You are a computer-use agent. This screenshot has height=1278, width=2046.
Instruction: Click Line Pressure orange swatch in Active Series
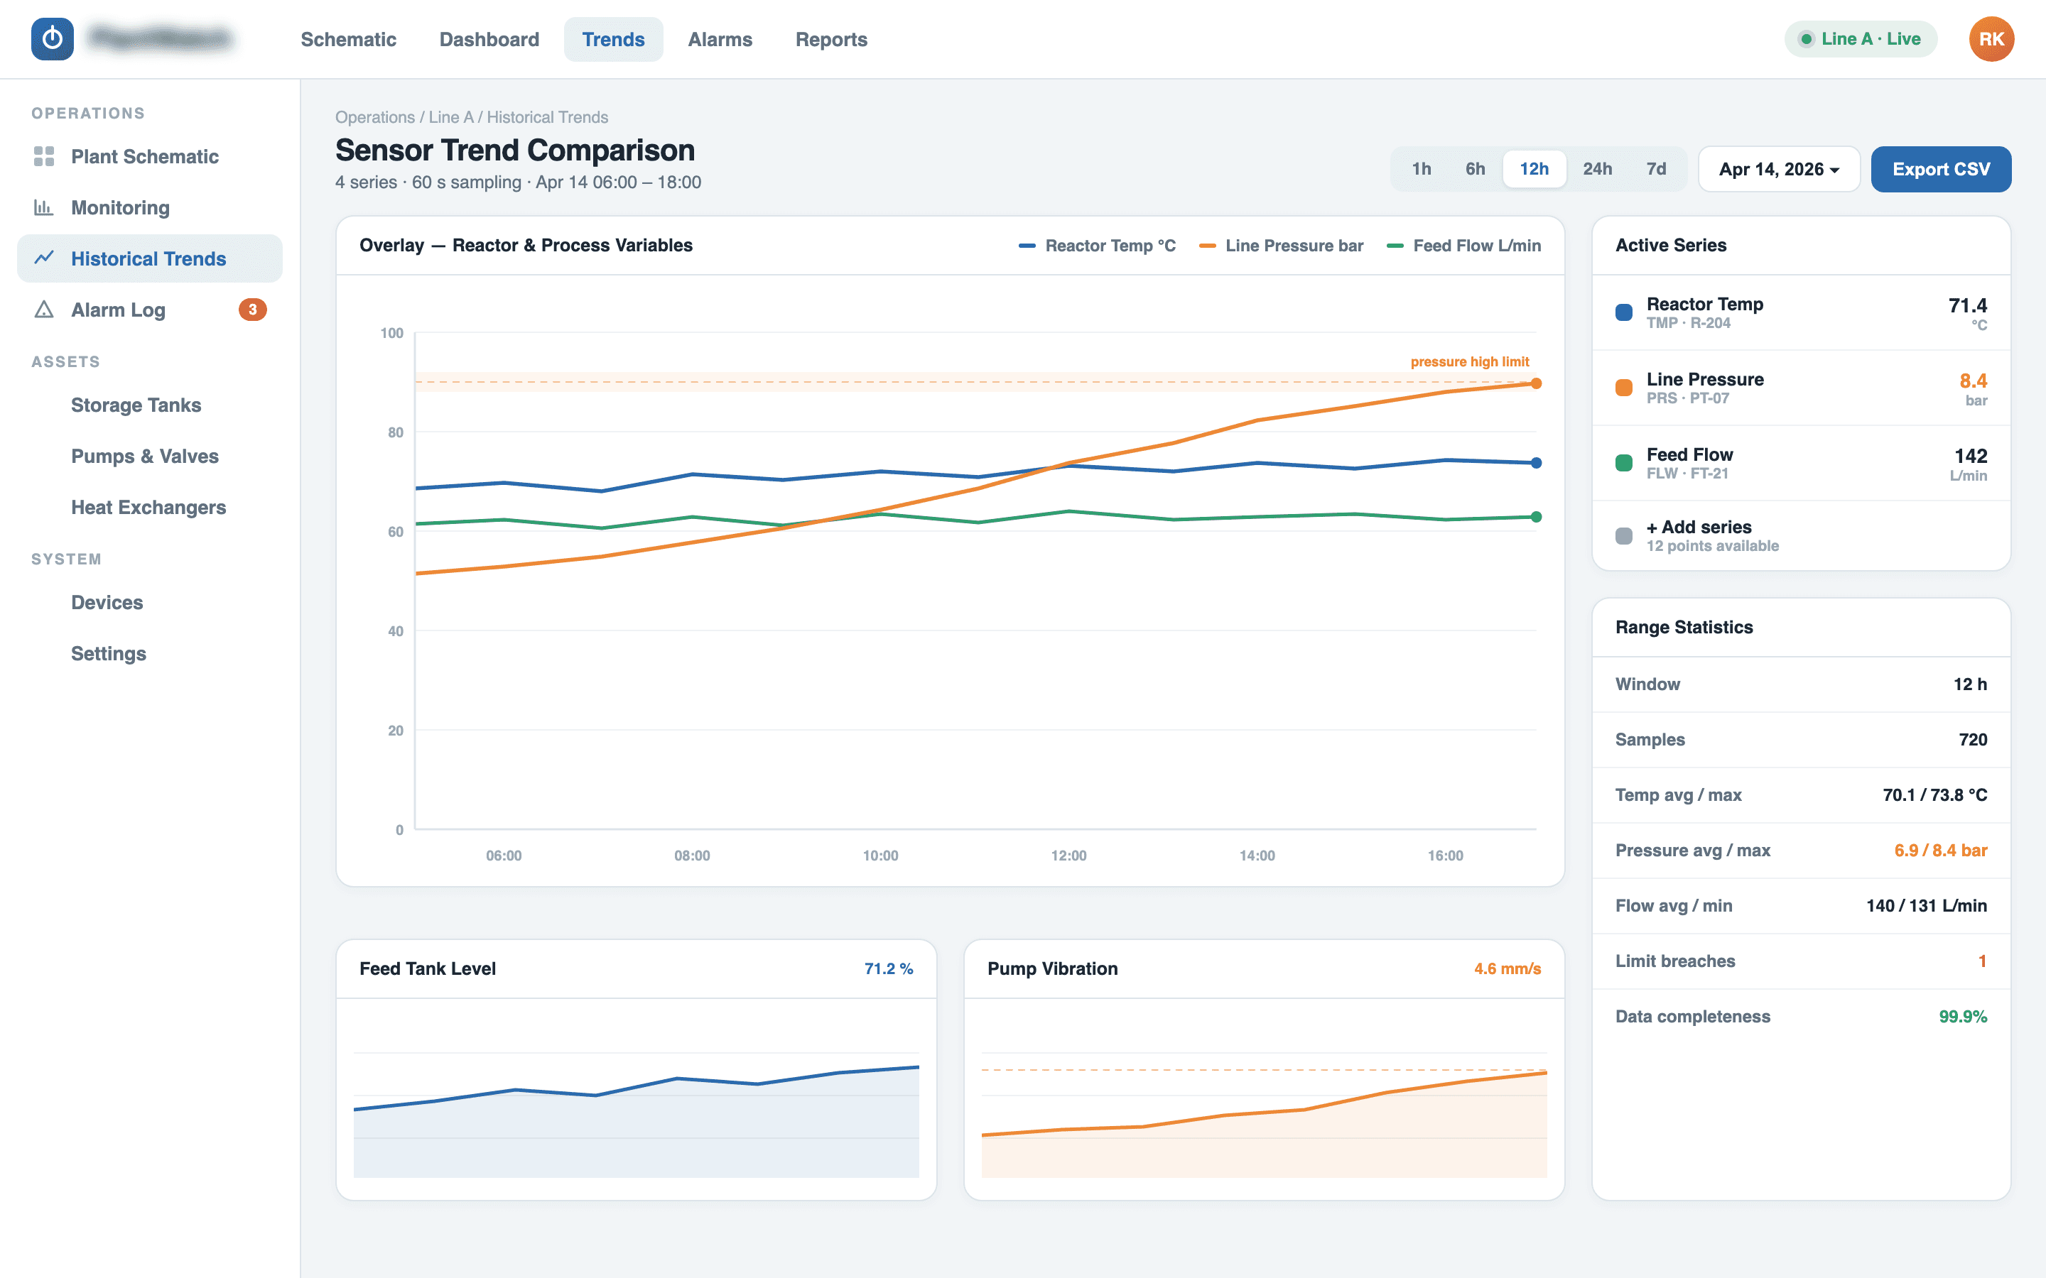1623,387
